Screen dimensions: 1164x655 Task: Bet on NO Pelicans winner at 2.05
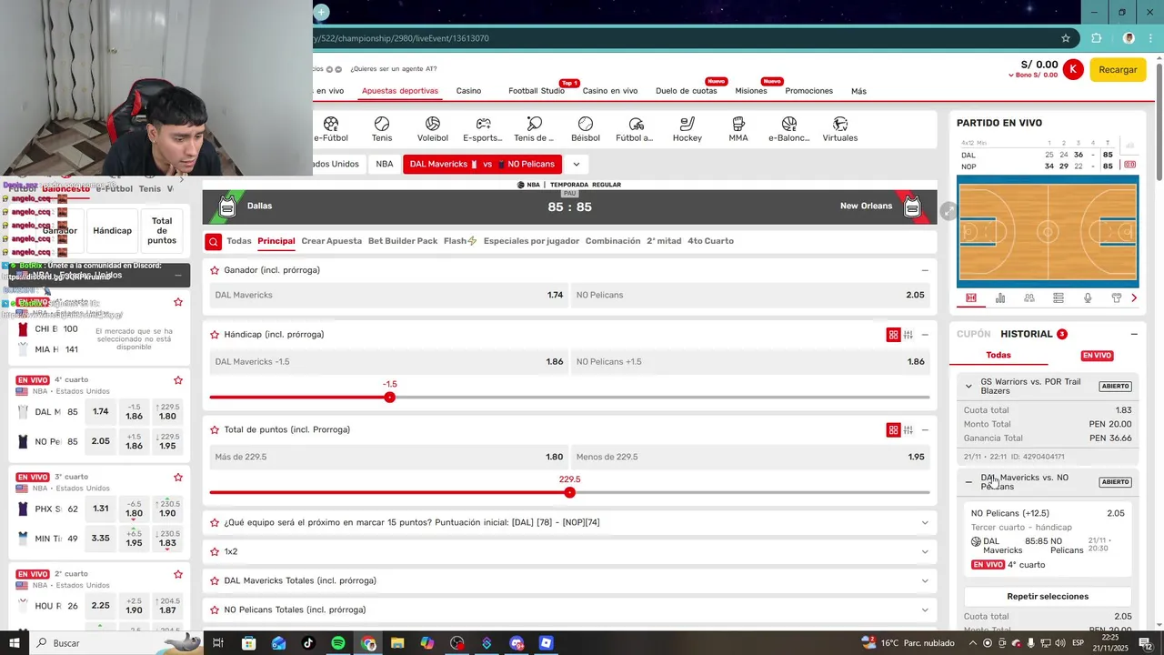pos(750,295)
